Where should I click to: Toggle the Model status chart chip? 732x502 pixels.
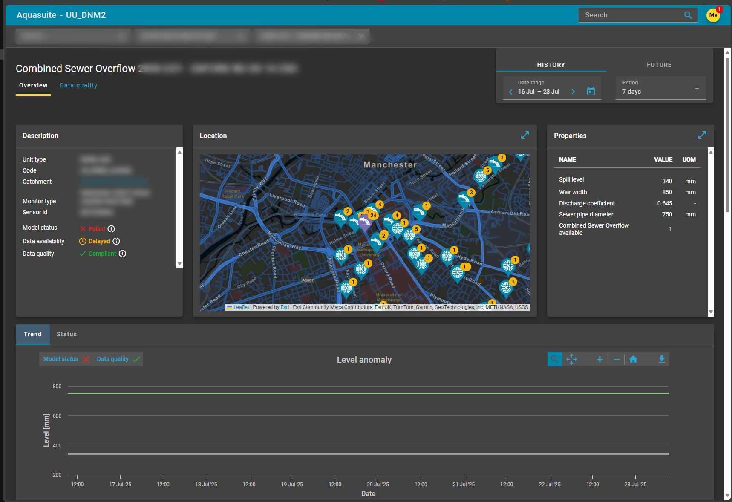click(66, 359)
